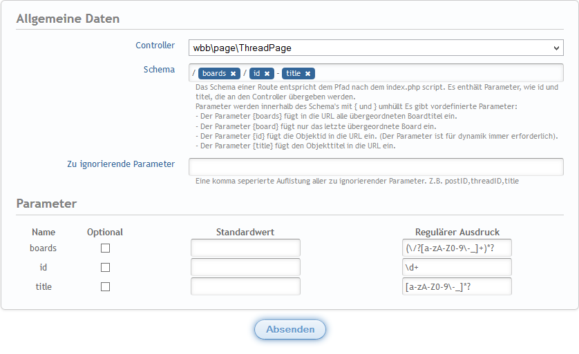Image resolution: width=579 pixels, height=354 pixels.
Task: Remove the title tag from Schema
Action: point(307,73)
